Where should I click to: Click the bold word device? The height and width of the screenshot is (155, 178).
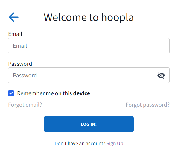82,93
